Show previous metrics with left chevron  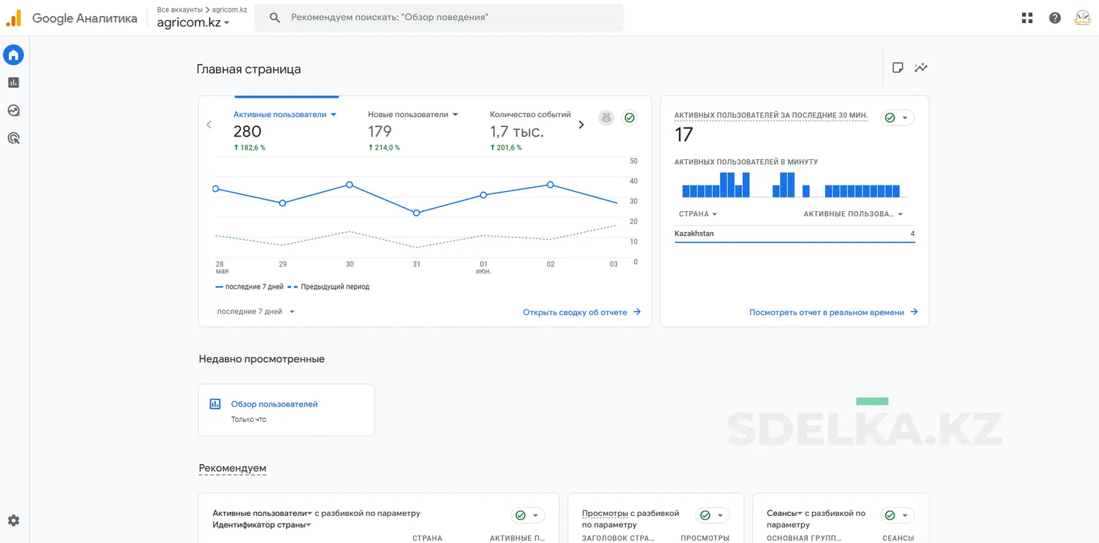pos(209,125)
